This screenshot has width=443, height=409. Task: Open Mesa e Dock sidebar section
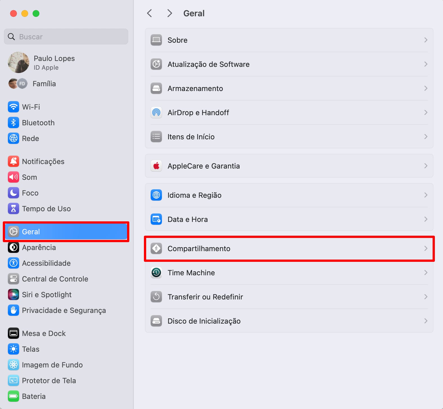[x=44, y=333]
